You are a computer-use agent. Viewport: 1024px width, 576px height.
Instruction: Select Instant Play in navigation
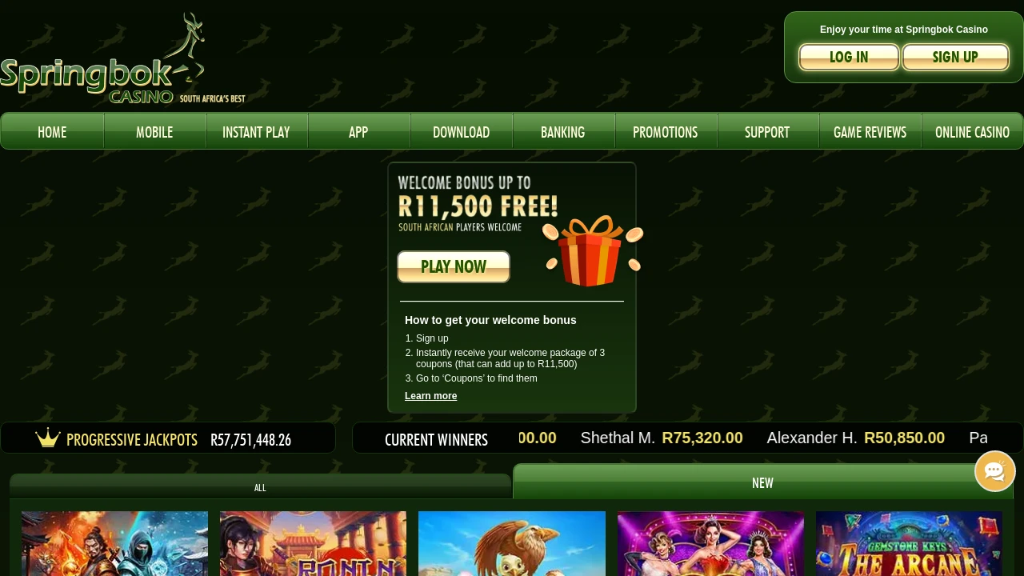[x=256, y=131]
